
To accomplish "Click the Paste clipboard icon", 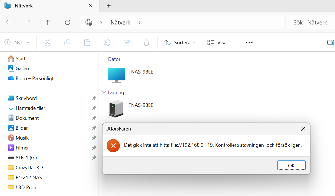I will pyautogui.click(x=87, y=42).
